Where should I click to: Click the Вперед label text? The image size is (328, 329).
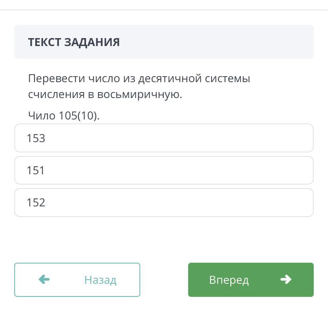(229, 280)
